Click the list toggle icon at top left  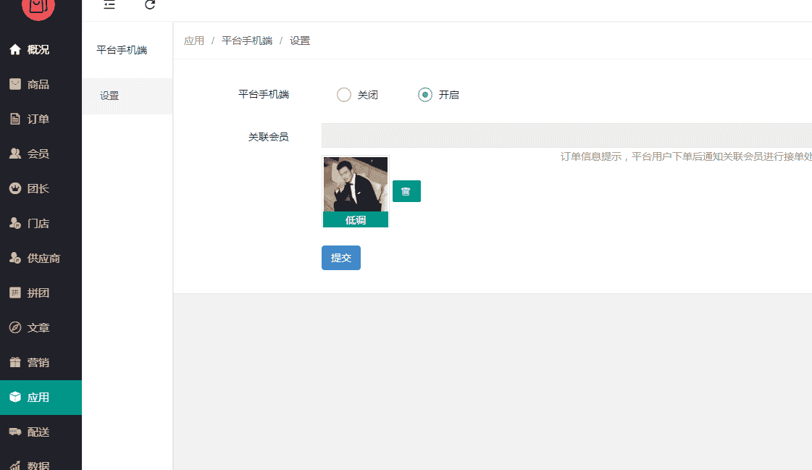(109, 4)
